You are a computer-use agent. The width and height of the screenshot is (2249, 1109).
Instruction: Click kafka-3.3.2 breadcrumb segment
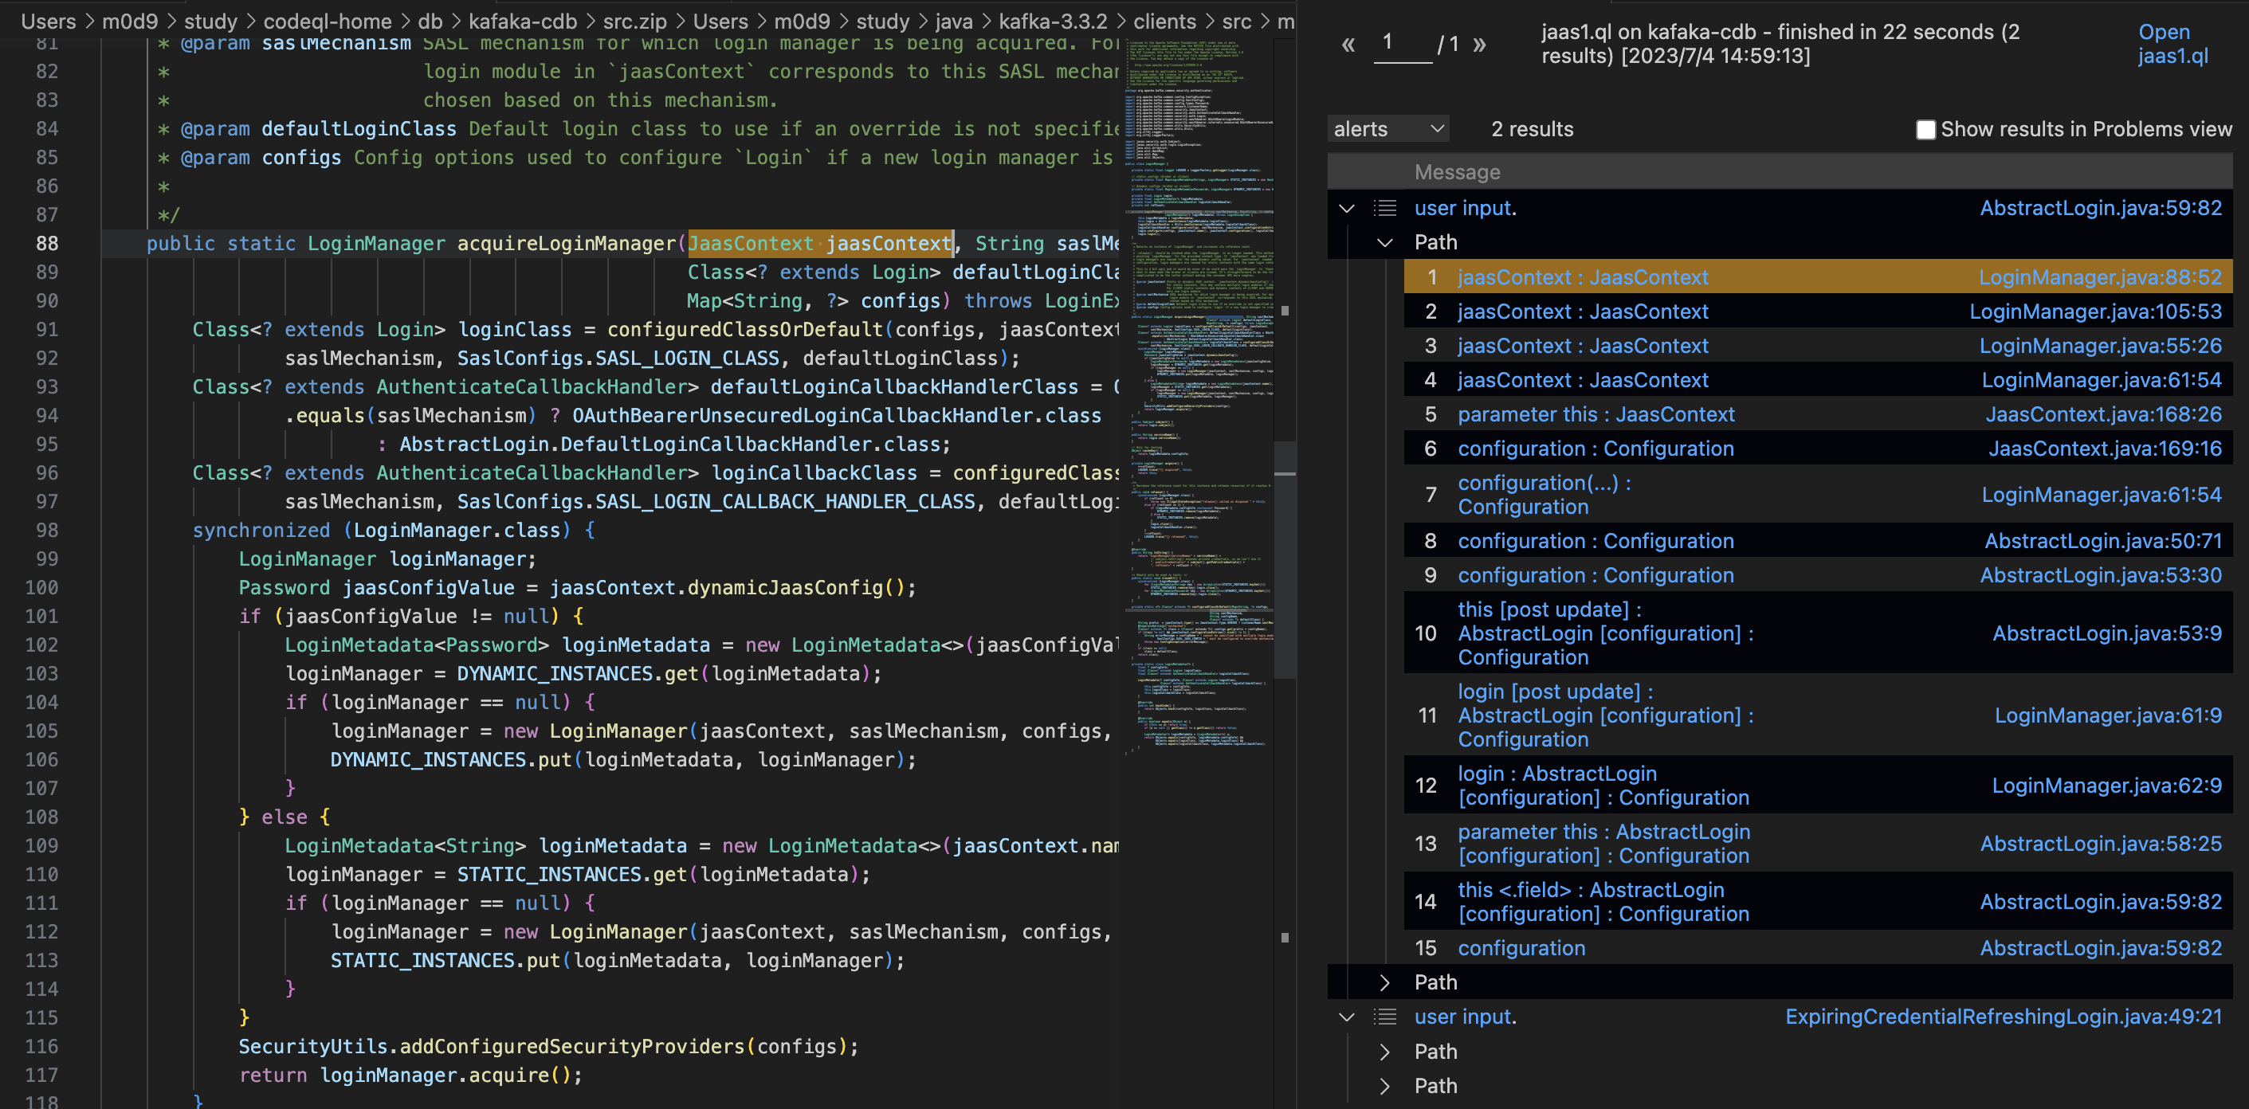click(x=1053, y=21)
